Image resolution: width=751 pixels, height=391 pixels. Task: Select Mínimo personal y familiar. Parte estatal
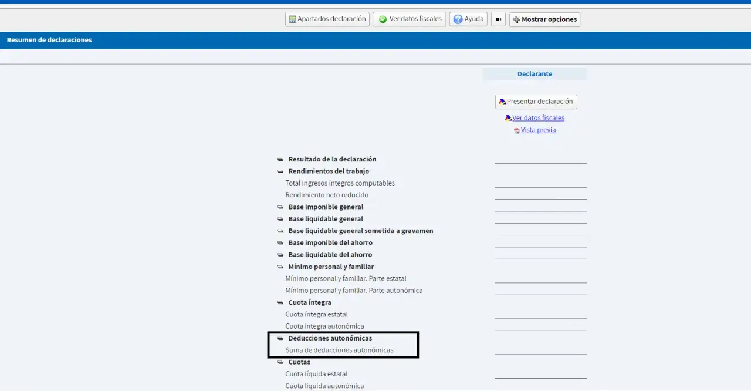346,278
